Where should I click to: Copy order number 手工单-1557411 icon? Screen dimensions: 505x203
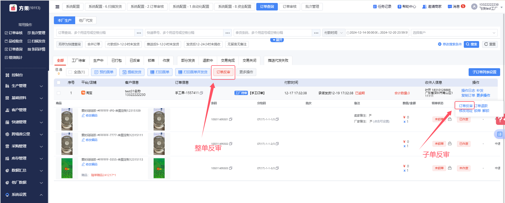201,93
